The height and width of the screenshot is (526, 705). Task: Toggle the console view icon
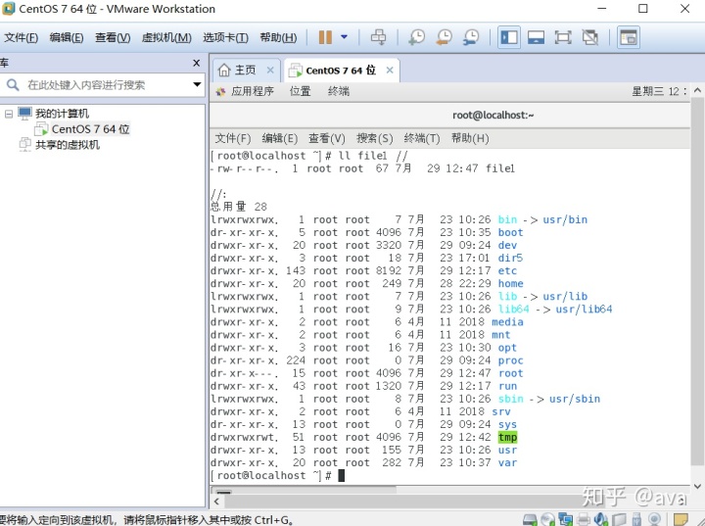(x=628, y=37)
